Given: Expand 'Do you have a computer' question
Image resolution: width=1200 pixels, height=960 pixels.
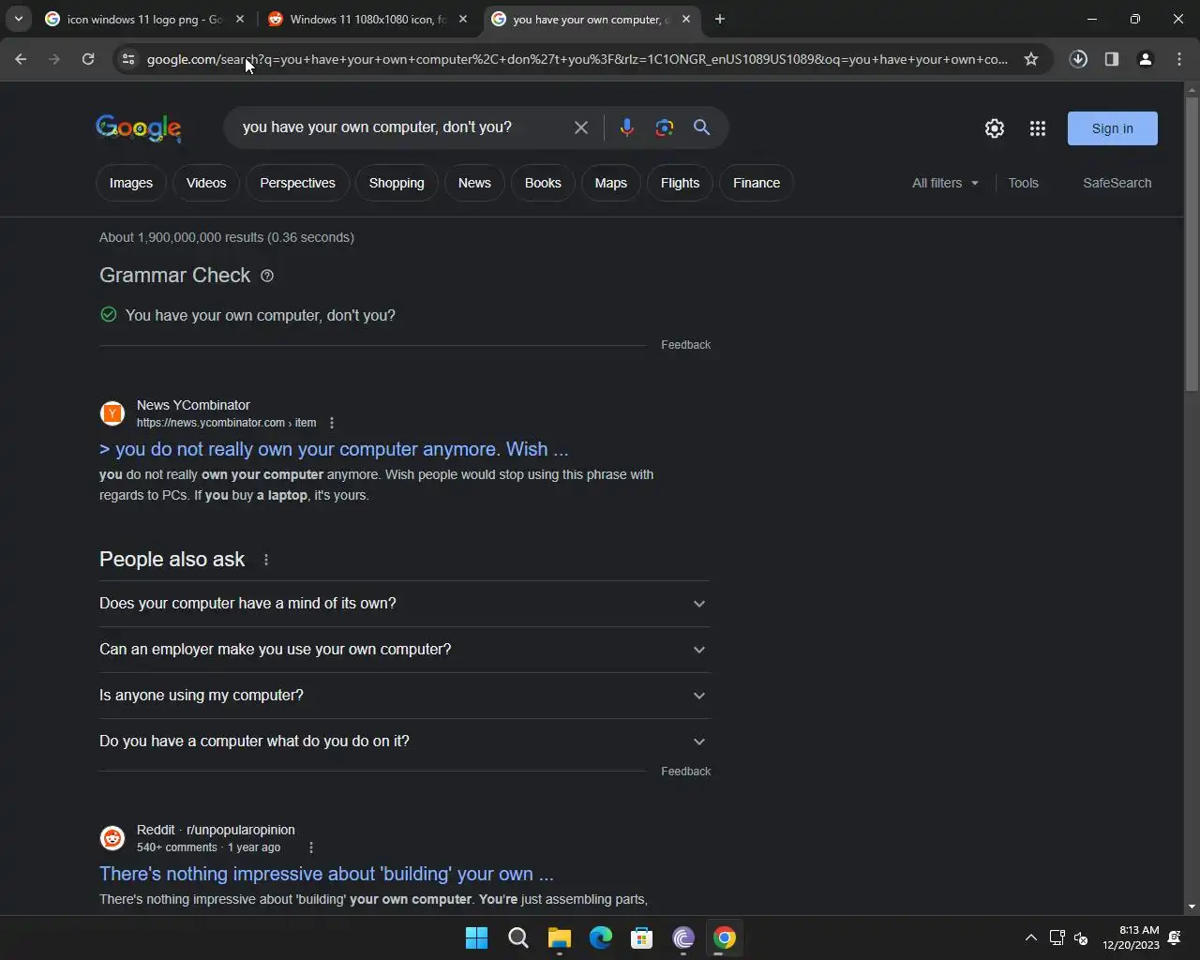Looking at the screenshot, I should [x=404, y=742].
